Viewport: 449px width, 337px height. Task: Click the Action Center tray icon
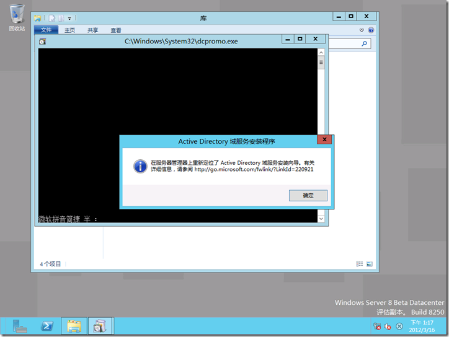[x=399, y=326]
